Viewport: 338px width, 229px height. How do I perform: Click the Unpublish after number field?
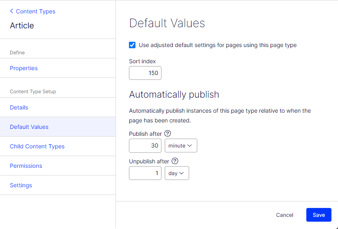point(145,173)
